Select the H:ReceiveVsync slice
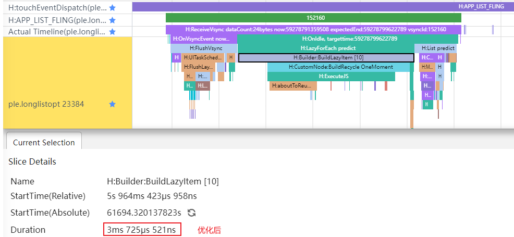 coord(315,30)
